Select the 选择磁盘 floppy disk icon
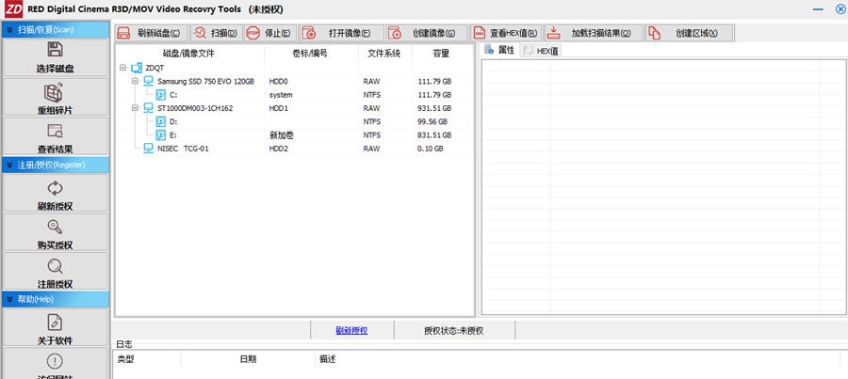 coord(56,50)
